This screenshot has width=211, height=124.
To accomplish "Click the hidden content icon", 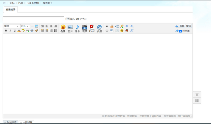I will [x=112, y=26].
